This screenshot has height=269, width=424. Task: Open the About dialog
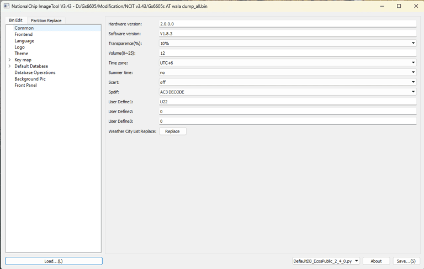click(x=376, y=261)
